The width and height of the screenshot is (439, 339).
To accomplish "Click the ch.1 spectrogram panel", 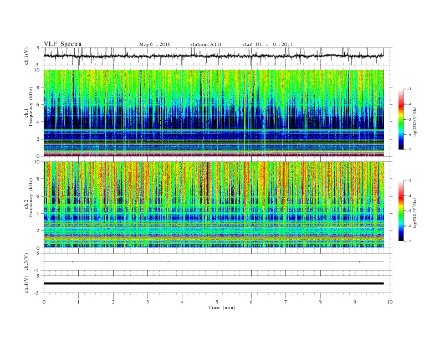I will pos(213,113).
